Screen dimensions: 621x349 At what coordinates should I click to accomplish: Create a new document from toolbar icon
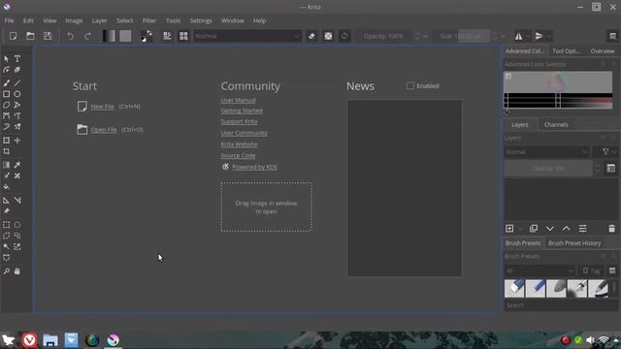point(13,36)
